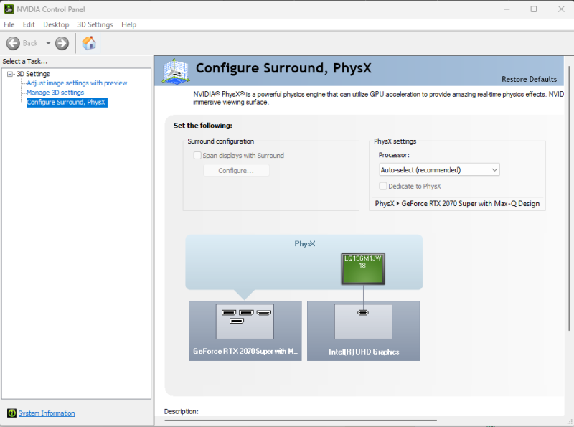Open the PhysX Processor dropdown
The image size is (574, 427).
pyautogui.click(x=439, y=169)
